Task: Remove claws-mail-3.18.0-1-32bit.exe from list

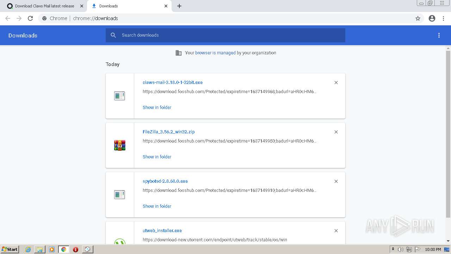Action: tap(336, 83)
